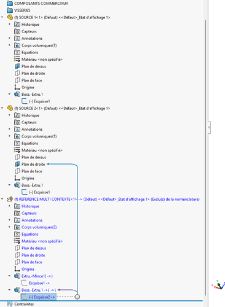Collapse the SOURCE 2 component
This screenshot has width=225, height=307.
(x=2, y=108)
